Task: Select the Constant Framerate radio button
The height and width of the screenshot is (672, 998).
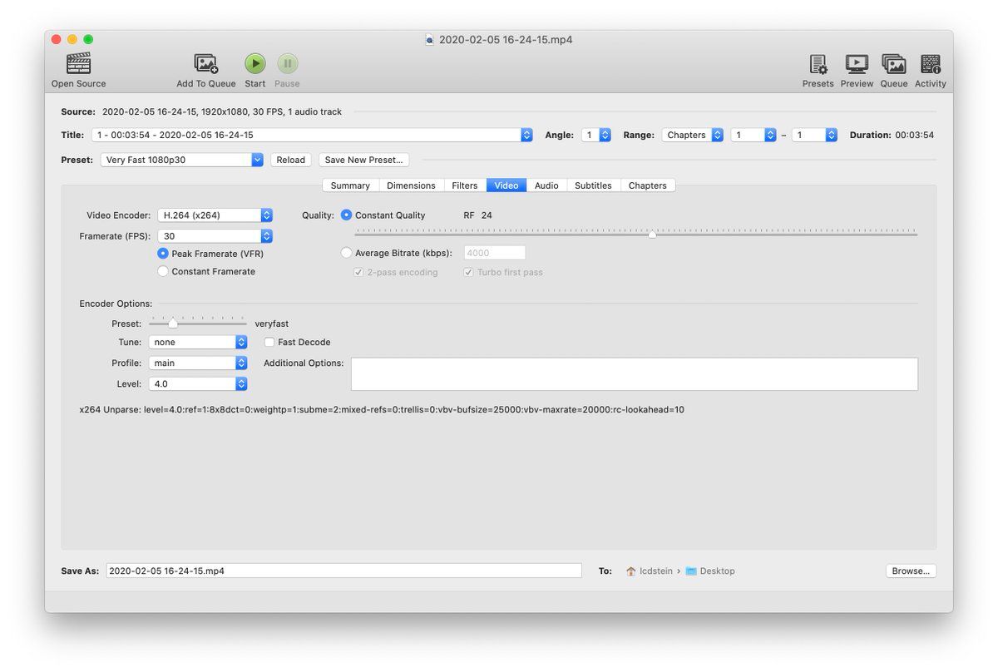Action: [163, 272]
